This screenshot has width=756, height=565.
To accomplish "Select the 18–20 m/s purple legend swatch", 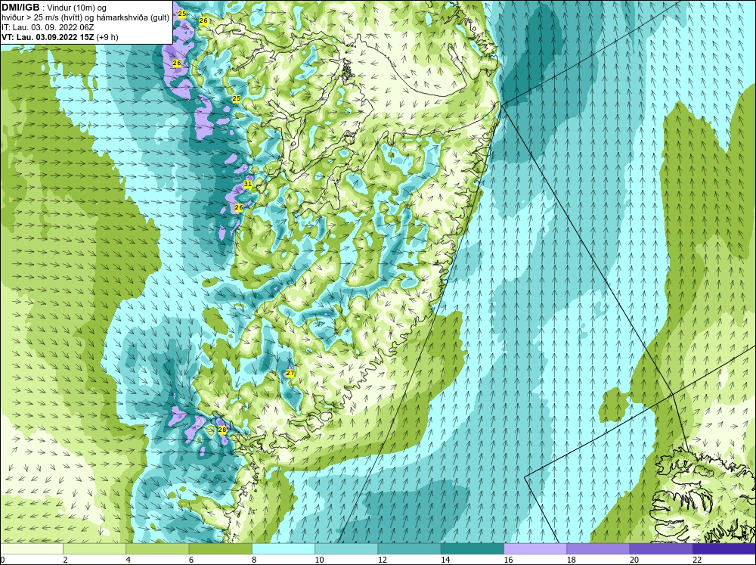I will click(x=598, y=549).
